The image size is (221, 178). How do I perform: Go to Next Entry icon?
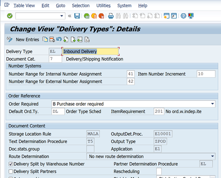click(73, 39)
